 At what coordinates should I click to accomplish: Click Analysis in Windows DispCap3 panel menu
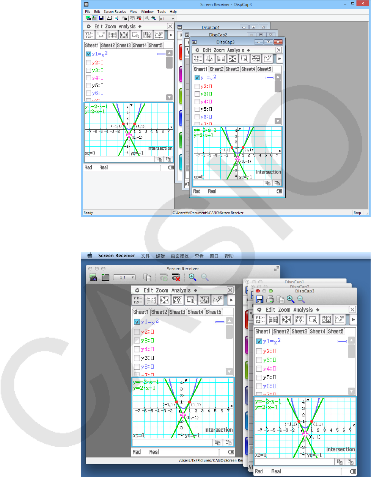pyautogui.click(x=236, y=50)
